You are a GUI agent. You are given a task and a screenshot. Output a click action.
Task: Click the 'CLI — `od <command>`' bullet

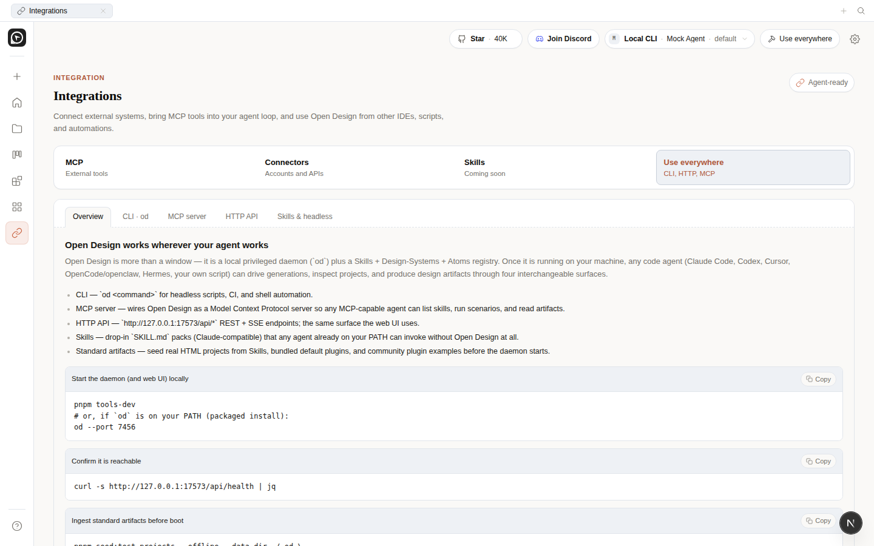[194, 295]
